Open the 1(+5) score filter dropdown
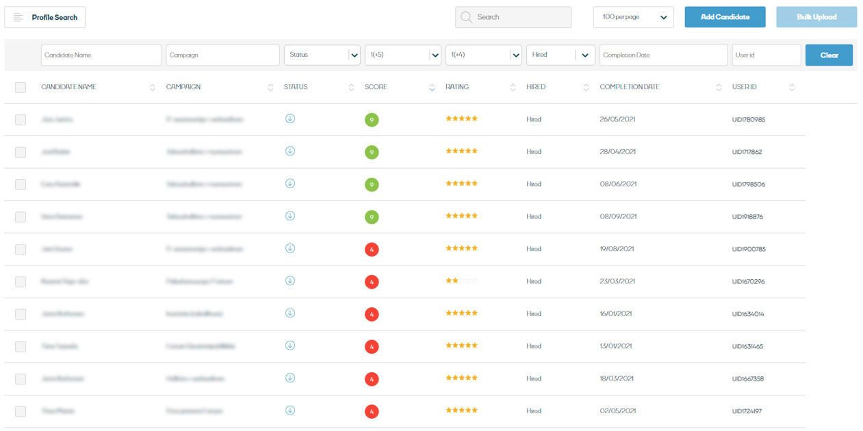Viewport: 863px width, 431px height. (403, 55)
